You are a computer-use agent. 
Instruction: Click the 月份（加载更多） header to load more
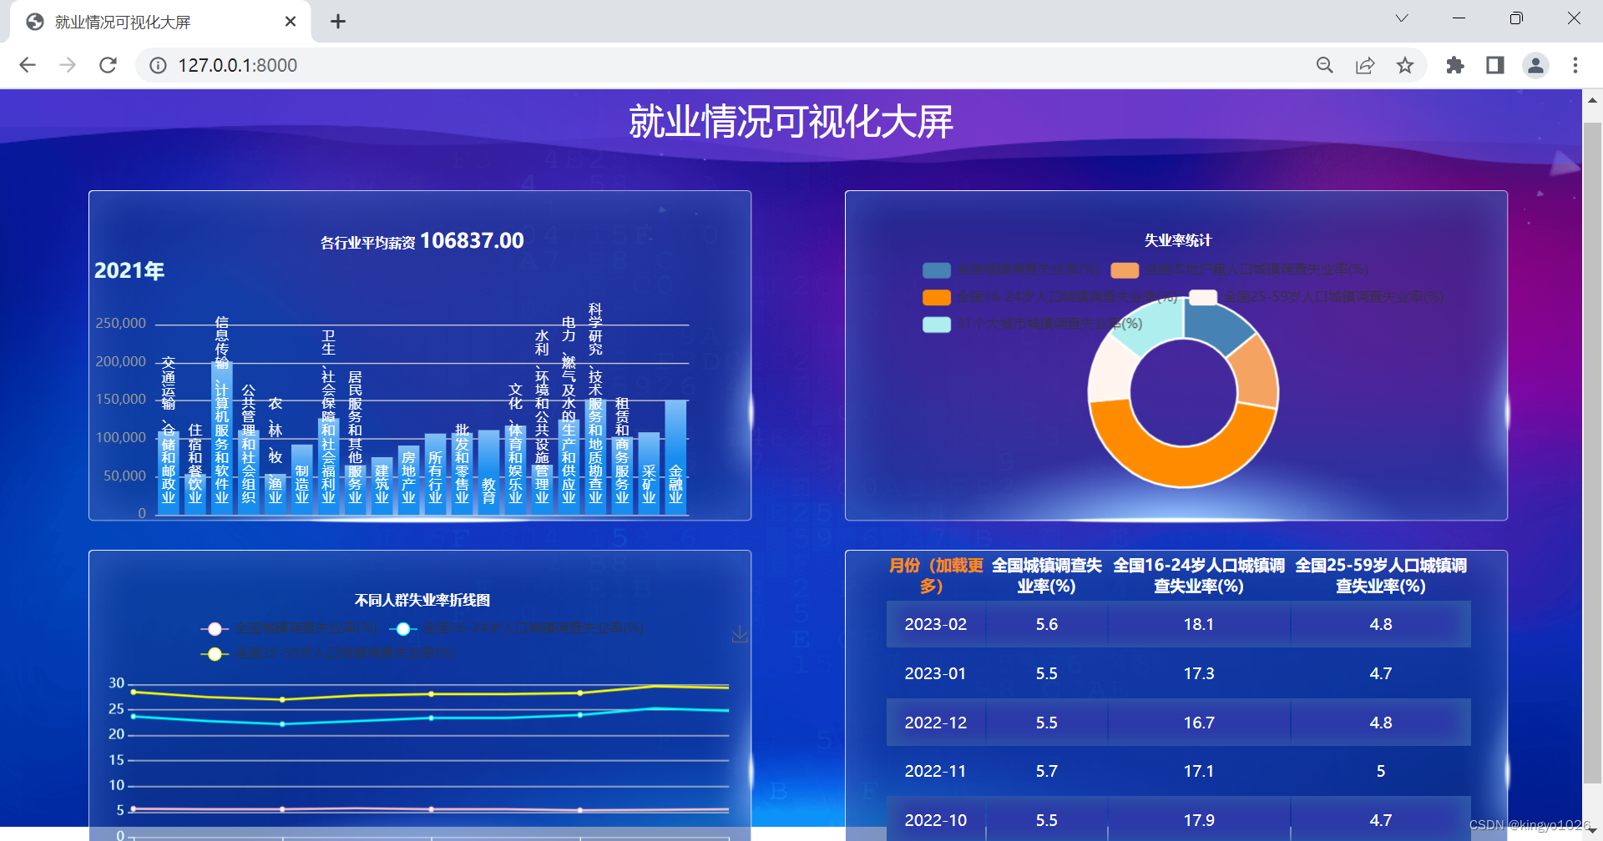pyautogui.click(x=935, y=576)
